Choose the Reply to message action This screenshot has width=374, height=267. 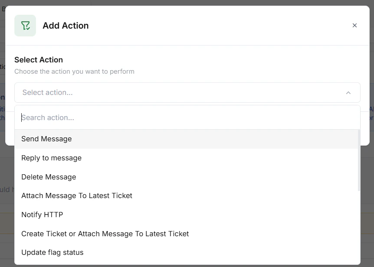click(51, 158)
